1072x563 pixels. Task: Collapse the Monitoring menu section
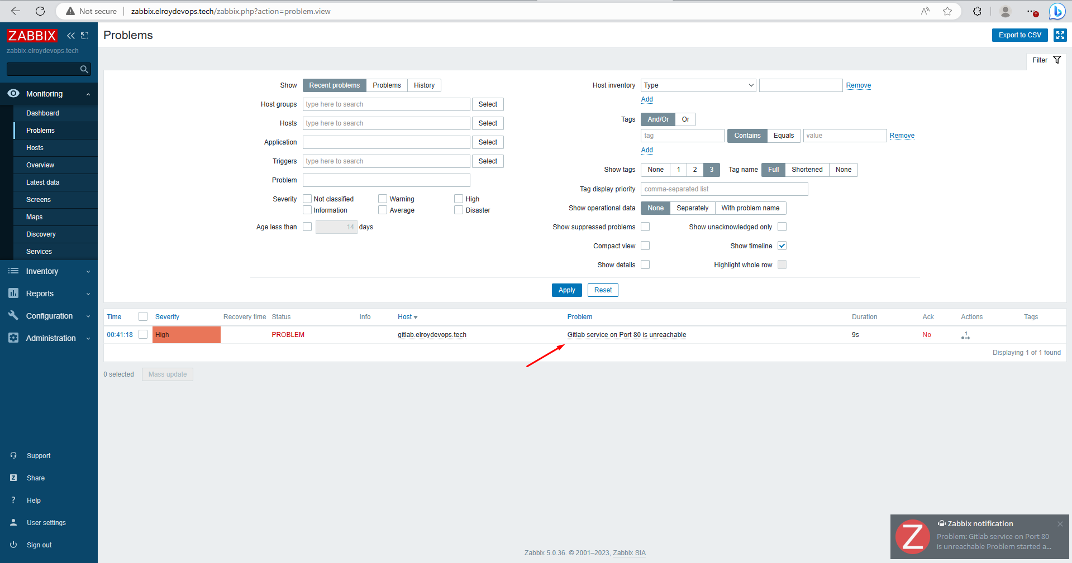88,94
